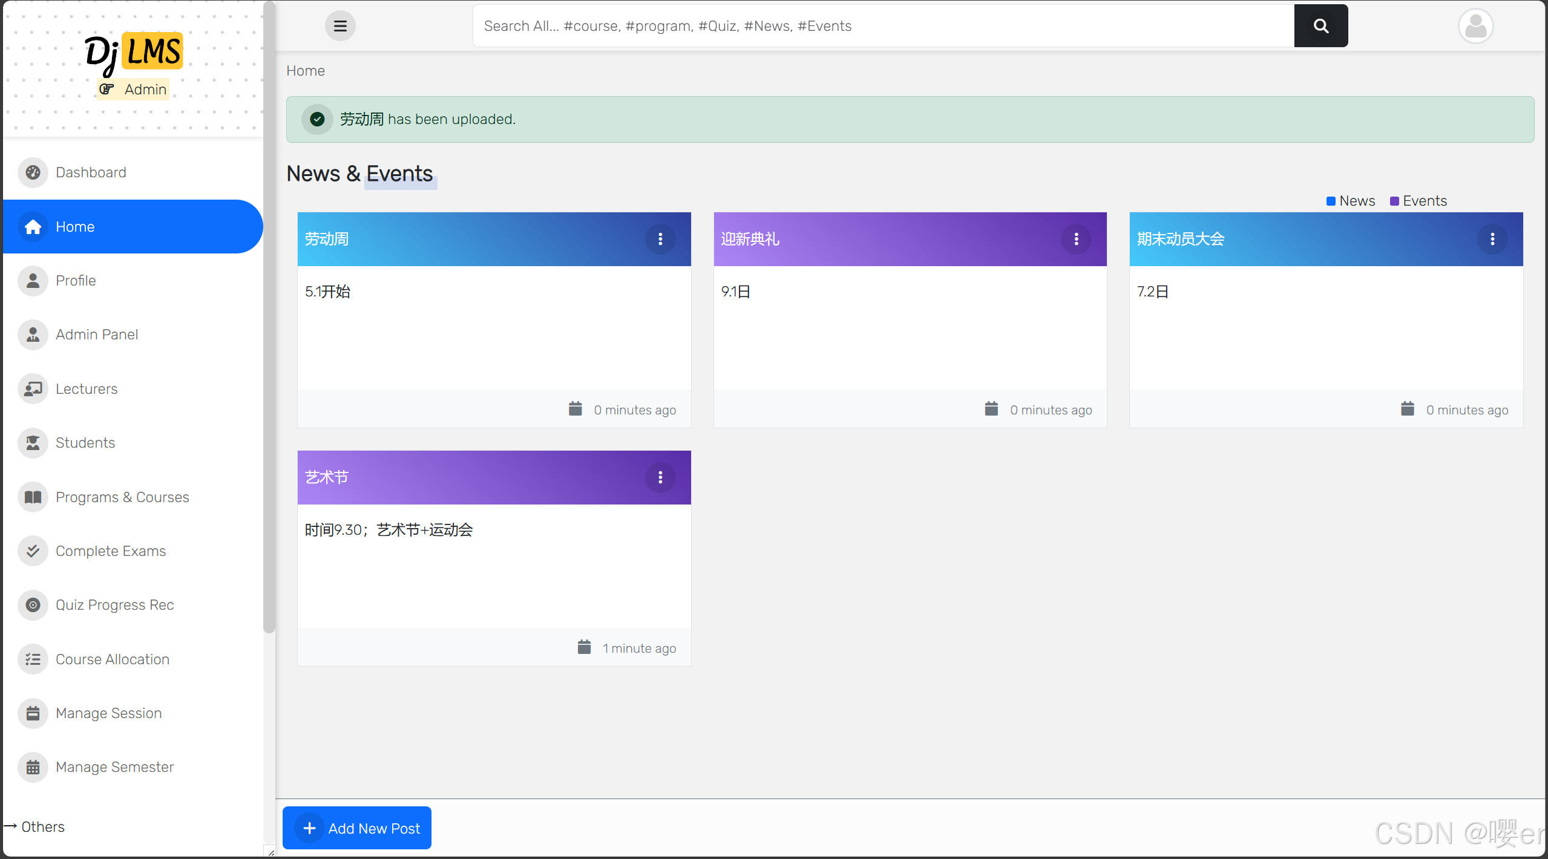Screen dimensions: 1548x859
Task: Focus the Search All input field
Action: tap(884, 26)
